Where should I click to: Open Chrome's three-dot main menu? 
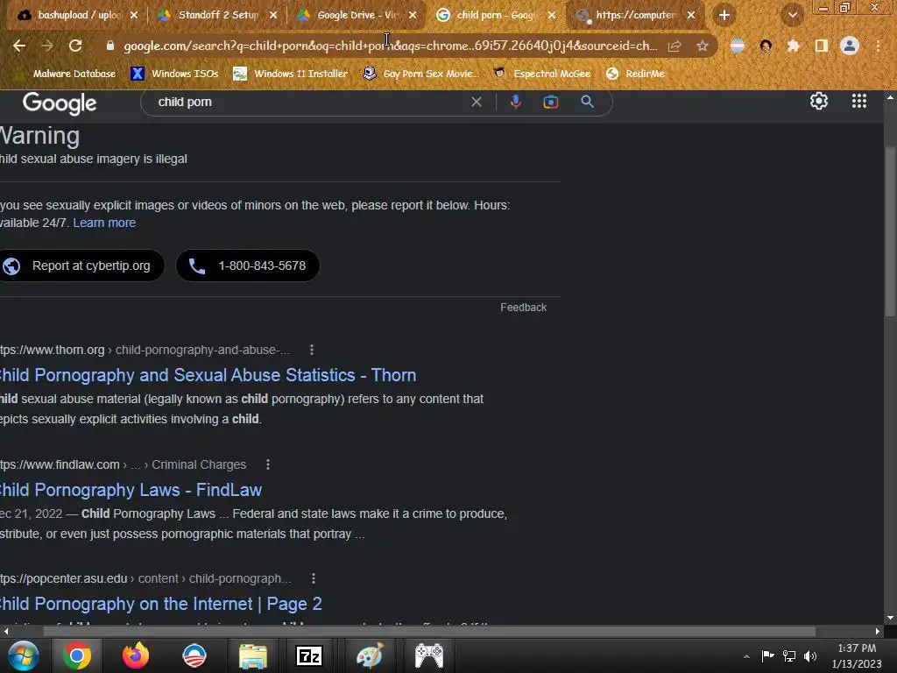point(878,46)
